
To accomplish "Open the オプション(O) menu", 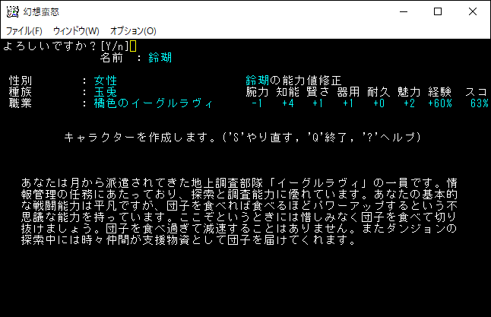I will [133, 31].
